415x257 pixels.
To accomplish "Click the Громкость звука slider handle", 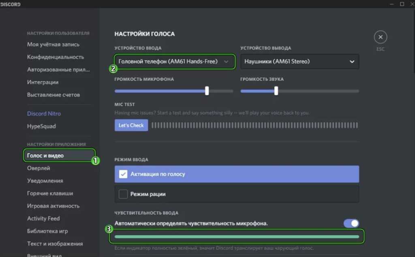I will [x=276, y=91].
